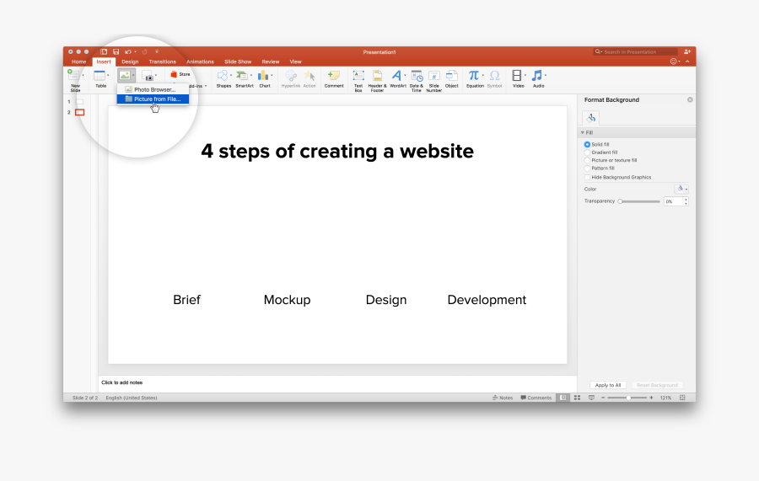Toggle Notes in status bar
The image size is (759, 481).
coord(503,398)
